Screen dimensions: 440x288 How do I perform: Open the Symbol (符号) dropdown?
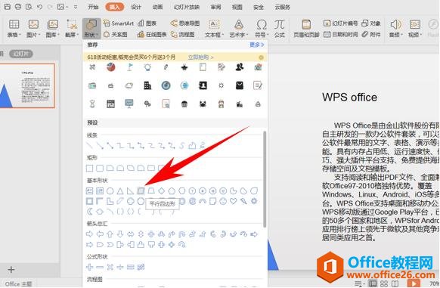(262, 29)
